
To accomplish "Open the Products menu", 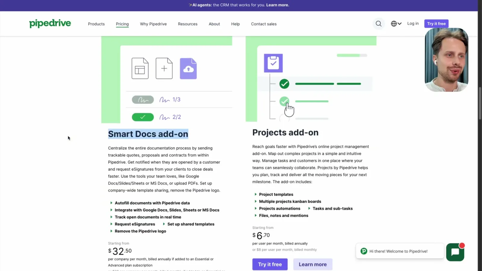I will click(x=96, y=24).
